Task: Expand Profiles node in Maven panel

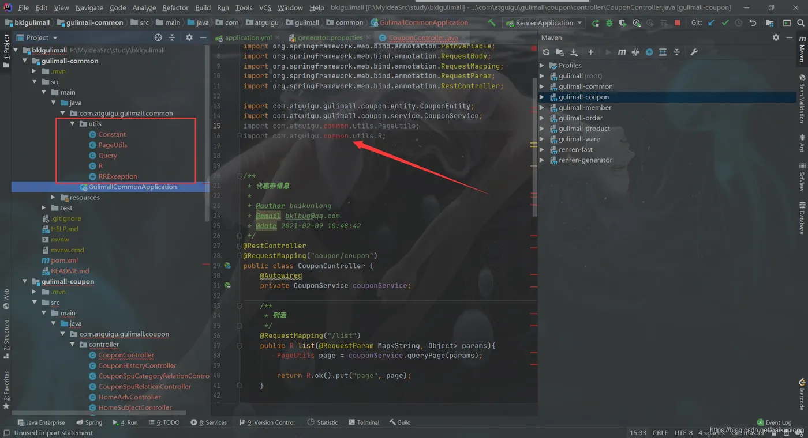Action: tap(542, 66)
